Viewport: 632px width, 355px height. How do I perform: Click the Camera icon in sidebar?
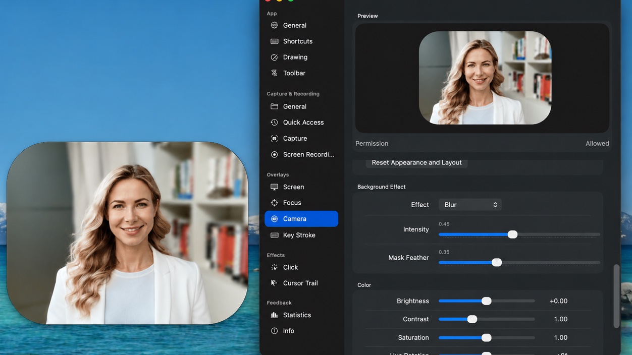(274, 219)
